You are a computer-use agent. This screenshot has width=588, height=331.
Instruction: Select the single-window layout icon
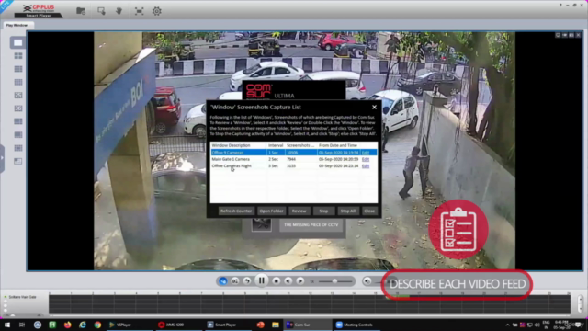17,42
